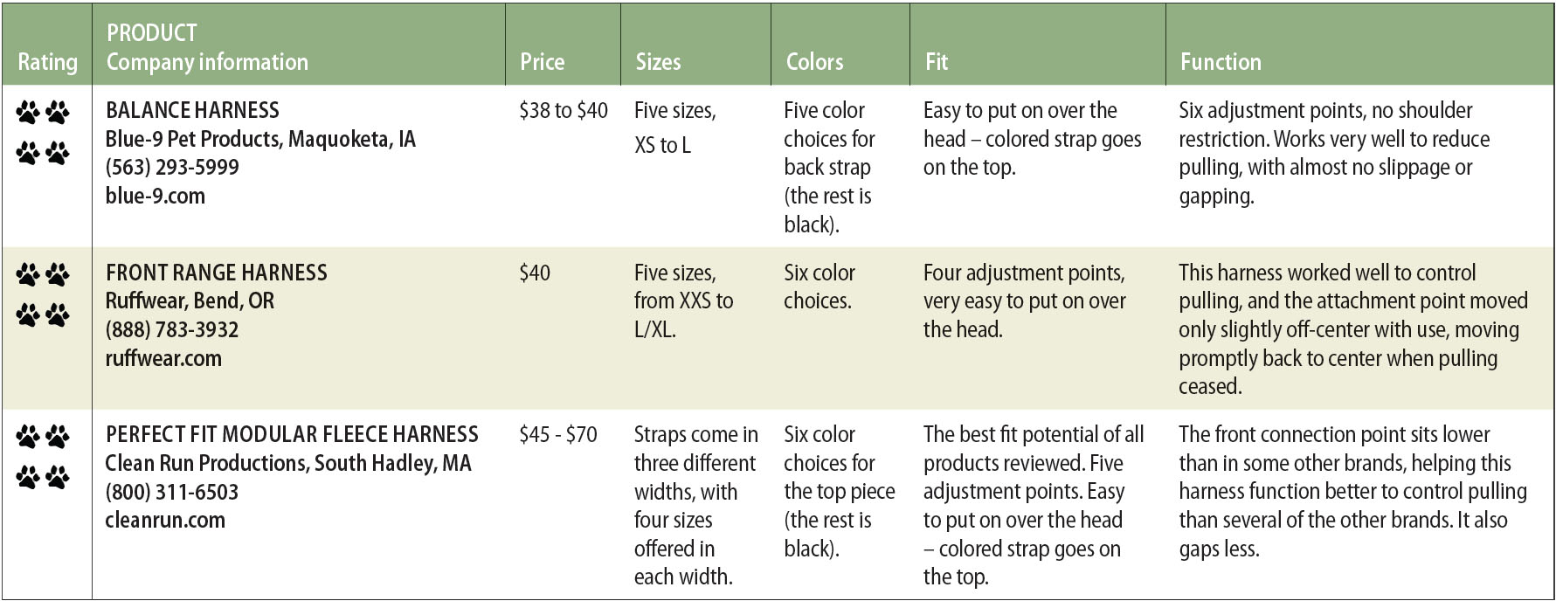This screenshot has width=1556, height=601.
Task: Click the Function column header
Action: 1221,62
